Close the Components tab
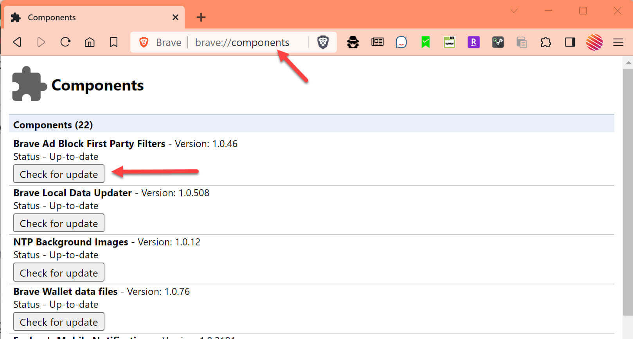The height and width of the screenshot is (339, 633). pos(175,17)
